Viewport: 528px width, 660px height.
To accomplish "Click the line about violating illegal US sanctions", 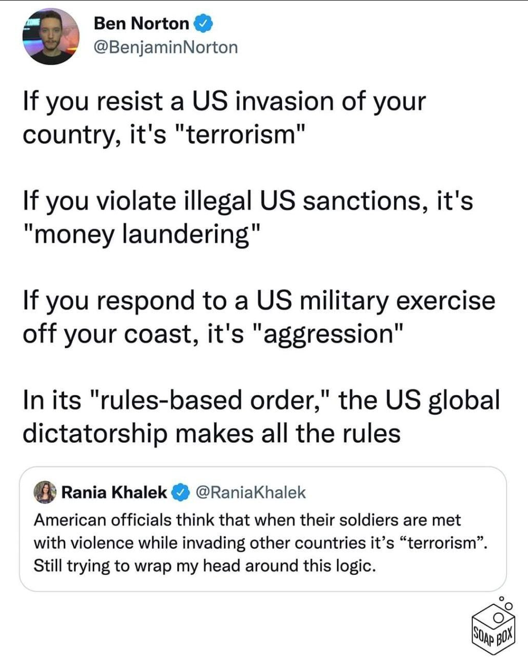I will [x=247, y=201].
